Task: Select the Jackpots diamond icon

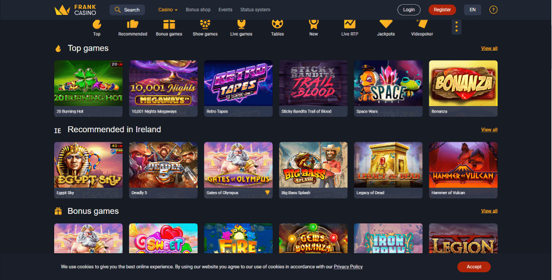Action: pyautogui.click(x=386, y=24)
